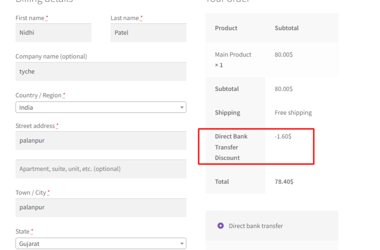
Task: Select the Apartment suite unit optional field
Action: (x=100, y=169)
